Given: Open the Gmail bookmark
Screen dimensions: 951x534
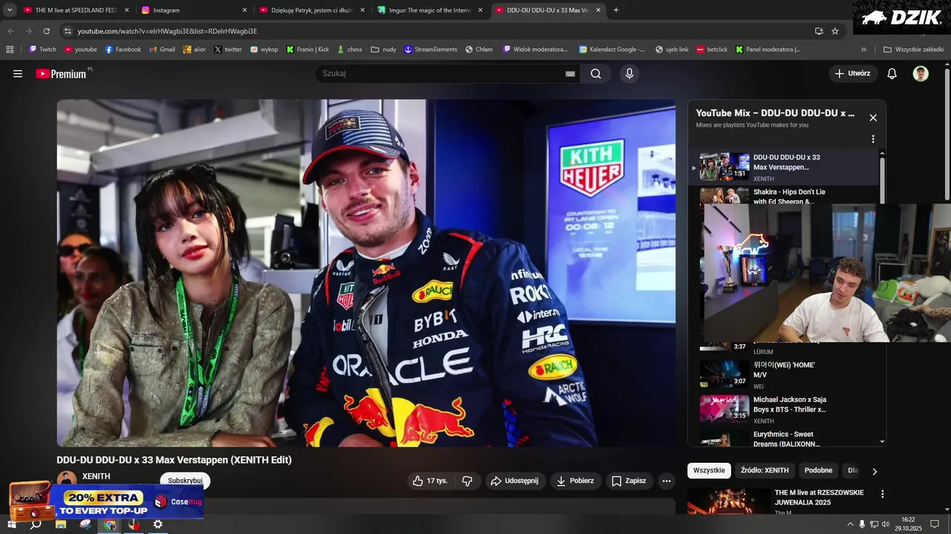Looking at the screenshot, I should tap(162, 50).
